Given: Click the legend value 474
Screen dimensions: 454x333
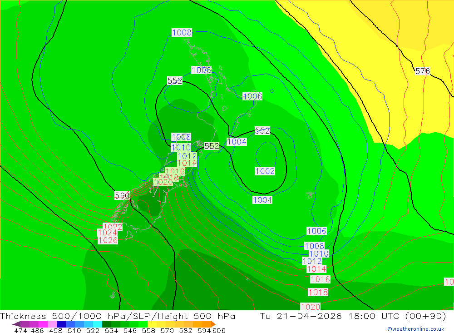Looking at the screenshot, I should click(20, 330).
